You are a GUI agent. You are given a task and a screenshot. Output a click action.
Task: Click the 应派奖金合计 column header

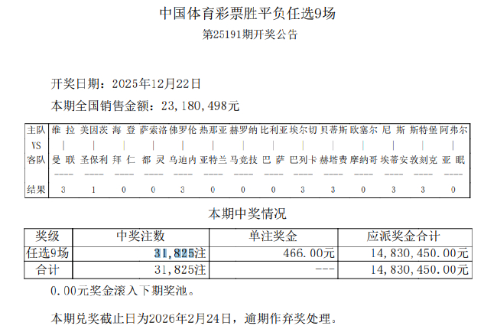coord(404,236)
